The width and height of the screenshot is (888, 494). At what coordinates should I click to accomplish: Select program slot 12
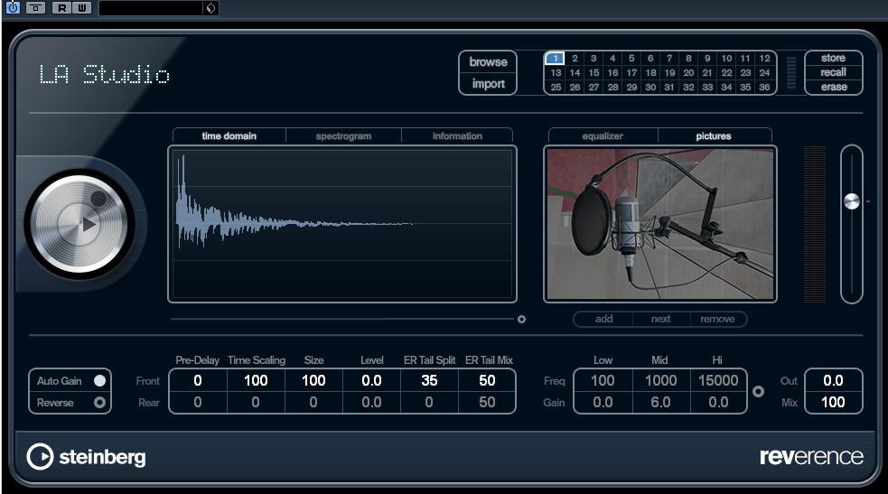[x=764, y=59]
